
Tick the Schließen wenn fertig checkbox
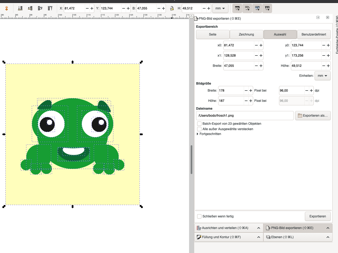[199, 216]
